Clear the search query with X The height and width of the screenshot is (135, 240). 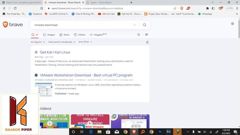tap(134, 25)
